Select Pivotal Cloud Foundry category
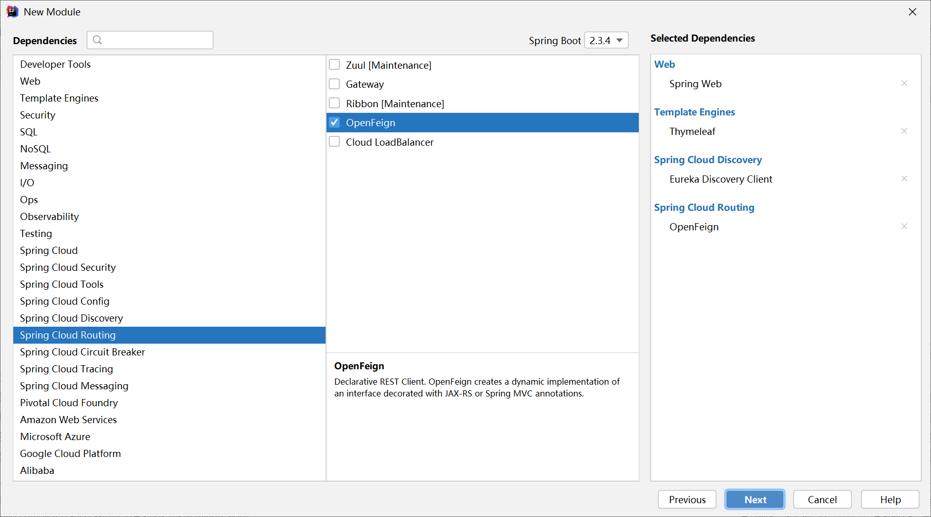The image size is (931, 517). pos(169,403)
